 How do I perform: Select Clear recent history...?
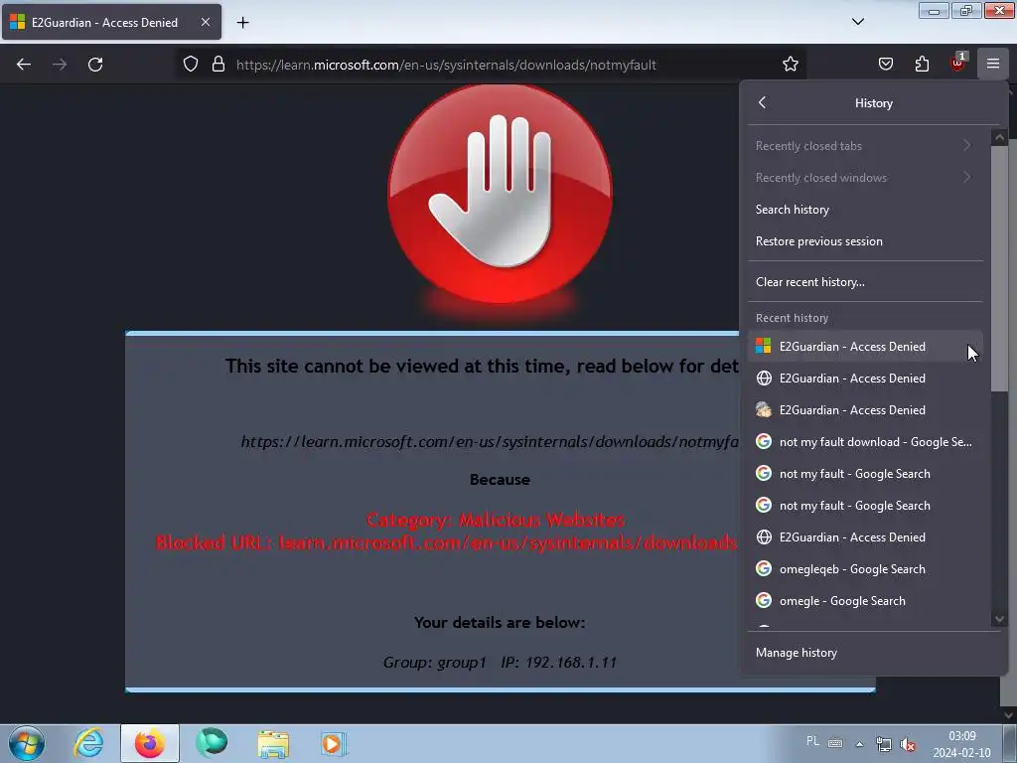point(865,282)
